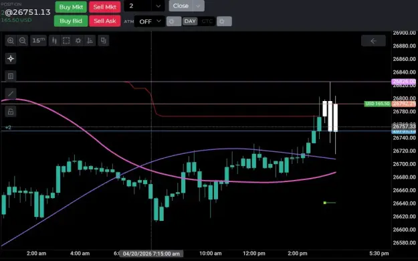Select the dashed rectangle selection tool
Screen dimensions: 418x261
[x=66, y=41]
